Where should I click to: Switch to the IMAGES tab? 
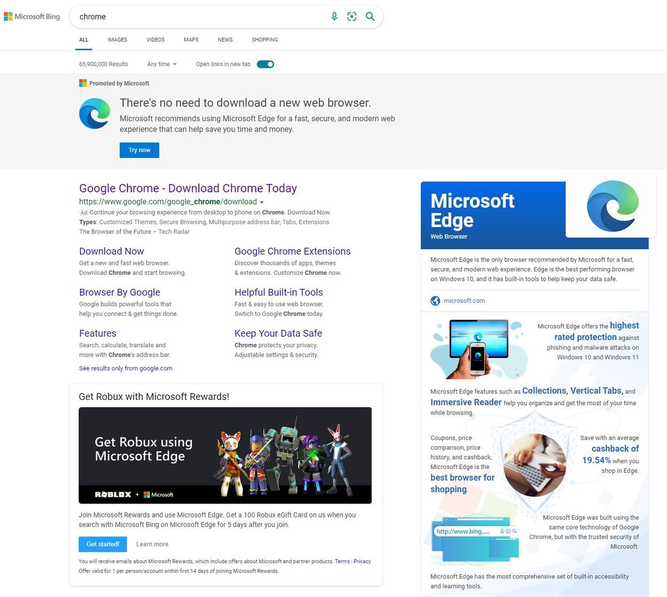coord(117,40)
